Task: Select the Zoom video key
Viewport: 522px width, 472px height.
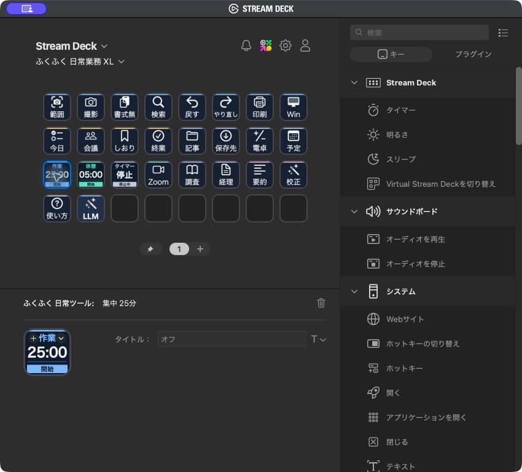Action: tap(158, 175)
